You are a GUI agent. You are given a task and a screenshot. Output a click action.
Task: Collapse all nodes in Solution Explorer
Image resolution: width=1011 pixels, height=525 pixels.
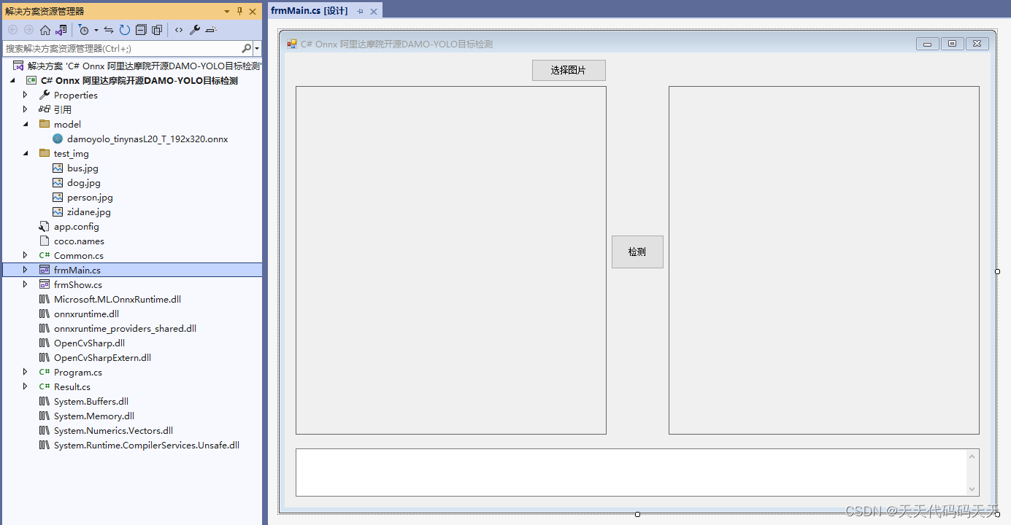click(141, 30)
